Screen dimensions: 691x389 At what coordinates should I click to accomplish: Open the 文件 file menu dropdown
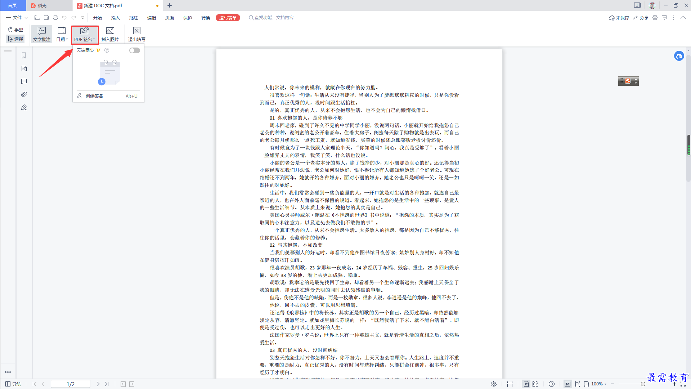(17, 18)
